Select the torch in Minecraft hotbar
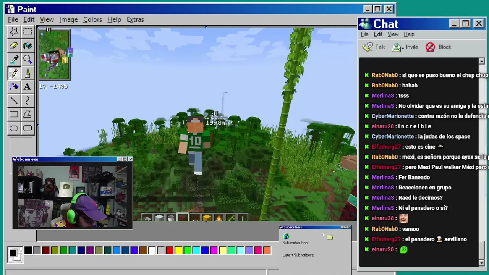This screenshot has width=489, height=275. pyautogui.click(x=219, y=218)
